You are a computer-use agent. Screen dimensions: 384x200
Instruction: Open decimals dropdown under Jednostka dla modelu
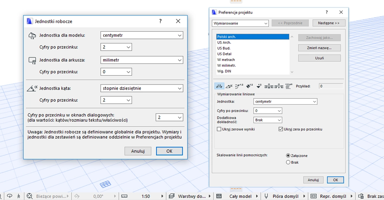pyautogui.click(x=116, y=47)
